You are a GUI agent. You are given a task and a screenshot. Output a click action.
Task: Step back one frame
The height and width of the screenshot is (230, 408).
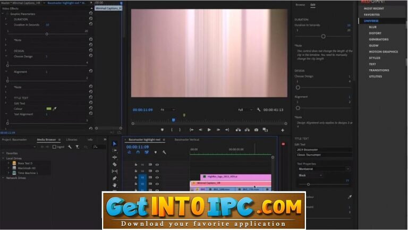click(x=200, y=130)
